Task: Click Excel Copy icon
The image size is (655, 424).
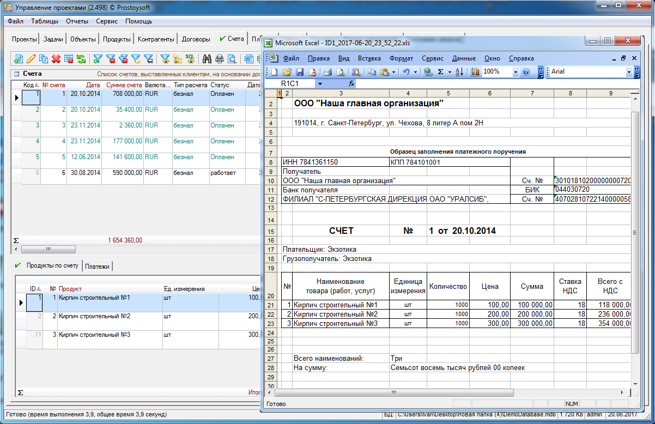Action: coord(372,71)
